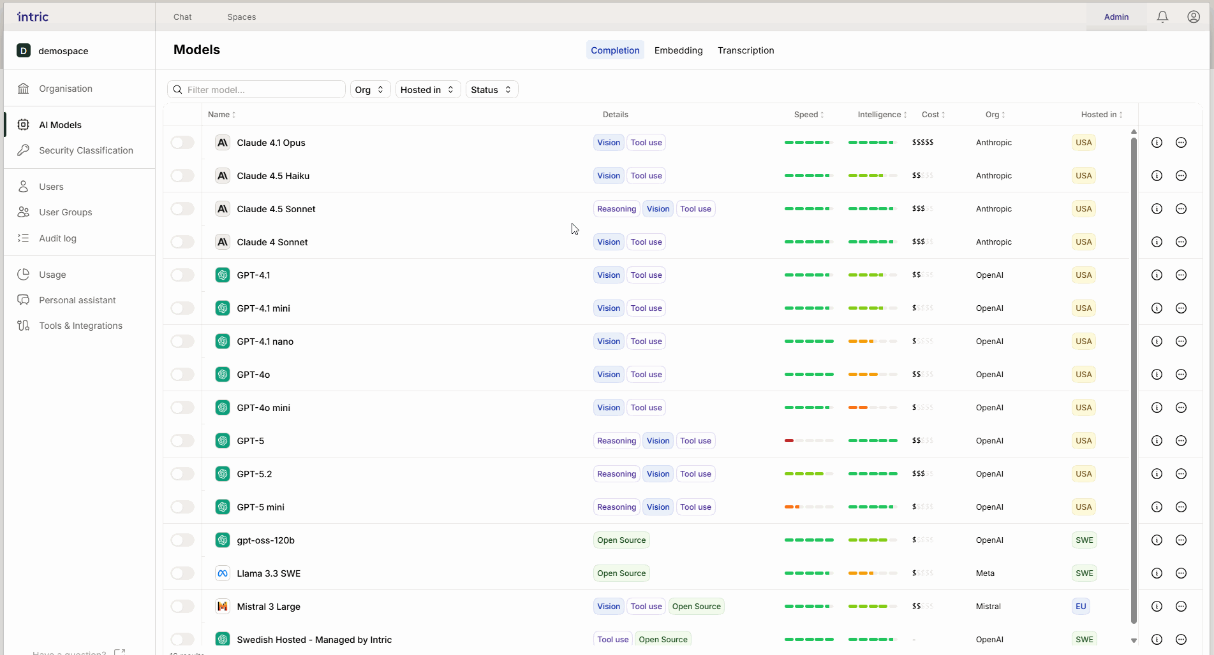Switch to the Transcription tab
The width and height of the screenshot is (1214, 655).
[745, 50]
